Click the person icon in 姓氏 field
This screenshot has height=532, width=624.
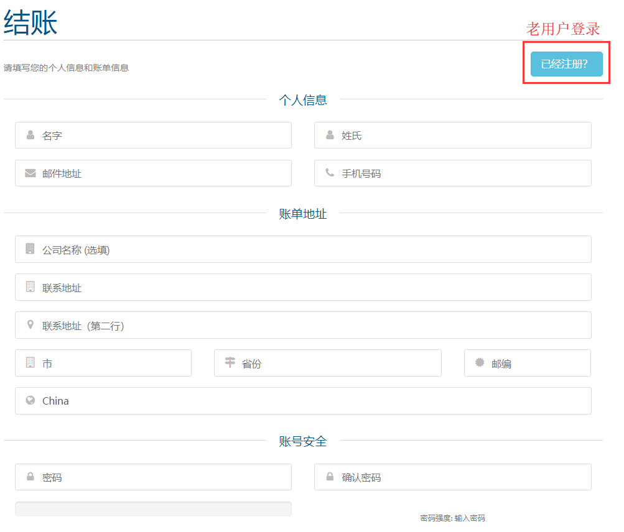(x=330, y=135)
